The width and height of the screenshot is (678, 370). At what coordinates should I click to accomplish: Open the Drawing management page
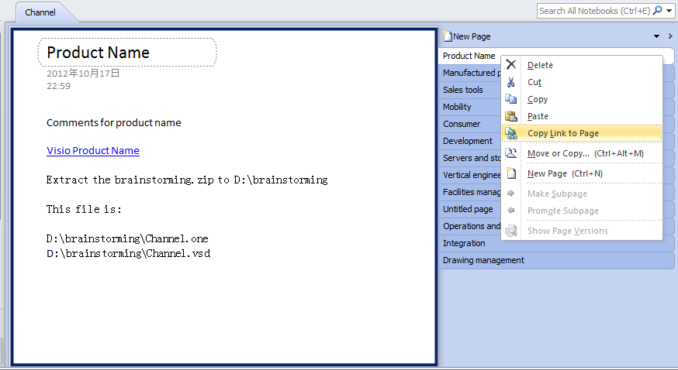(x=556, y=260)
